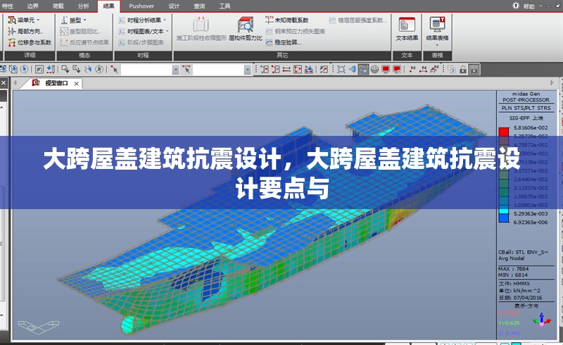Select the 模型窗口 model window tab
This screenshot has height=345, width=563.
click(x=56, y=83)
